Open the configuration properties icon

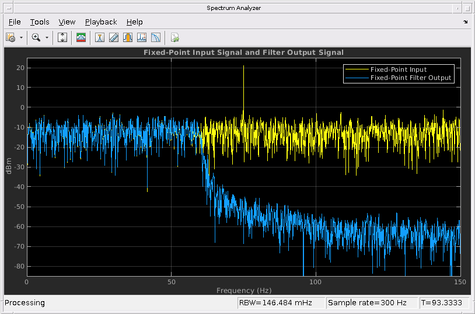point(11,37)
